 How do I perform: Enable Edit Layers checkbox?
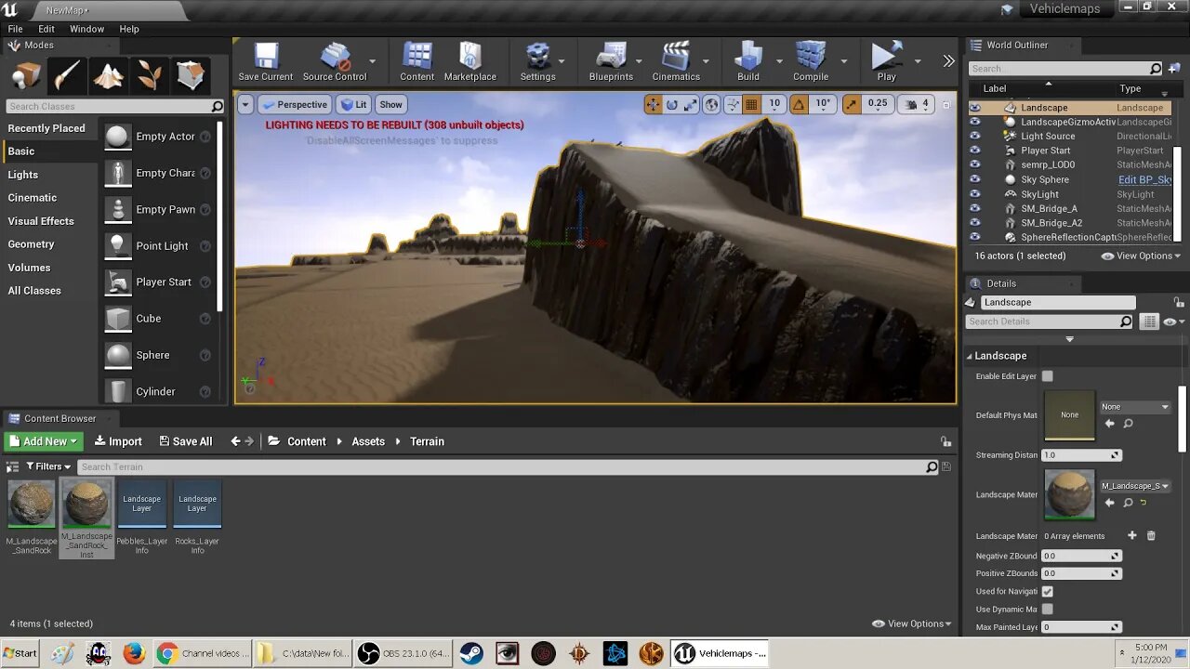(1048, 376)
